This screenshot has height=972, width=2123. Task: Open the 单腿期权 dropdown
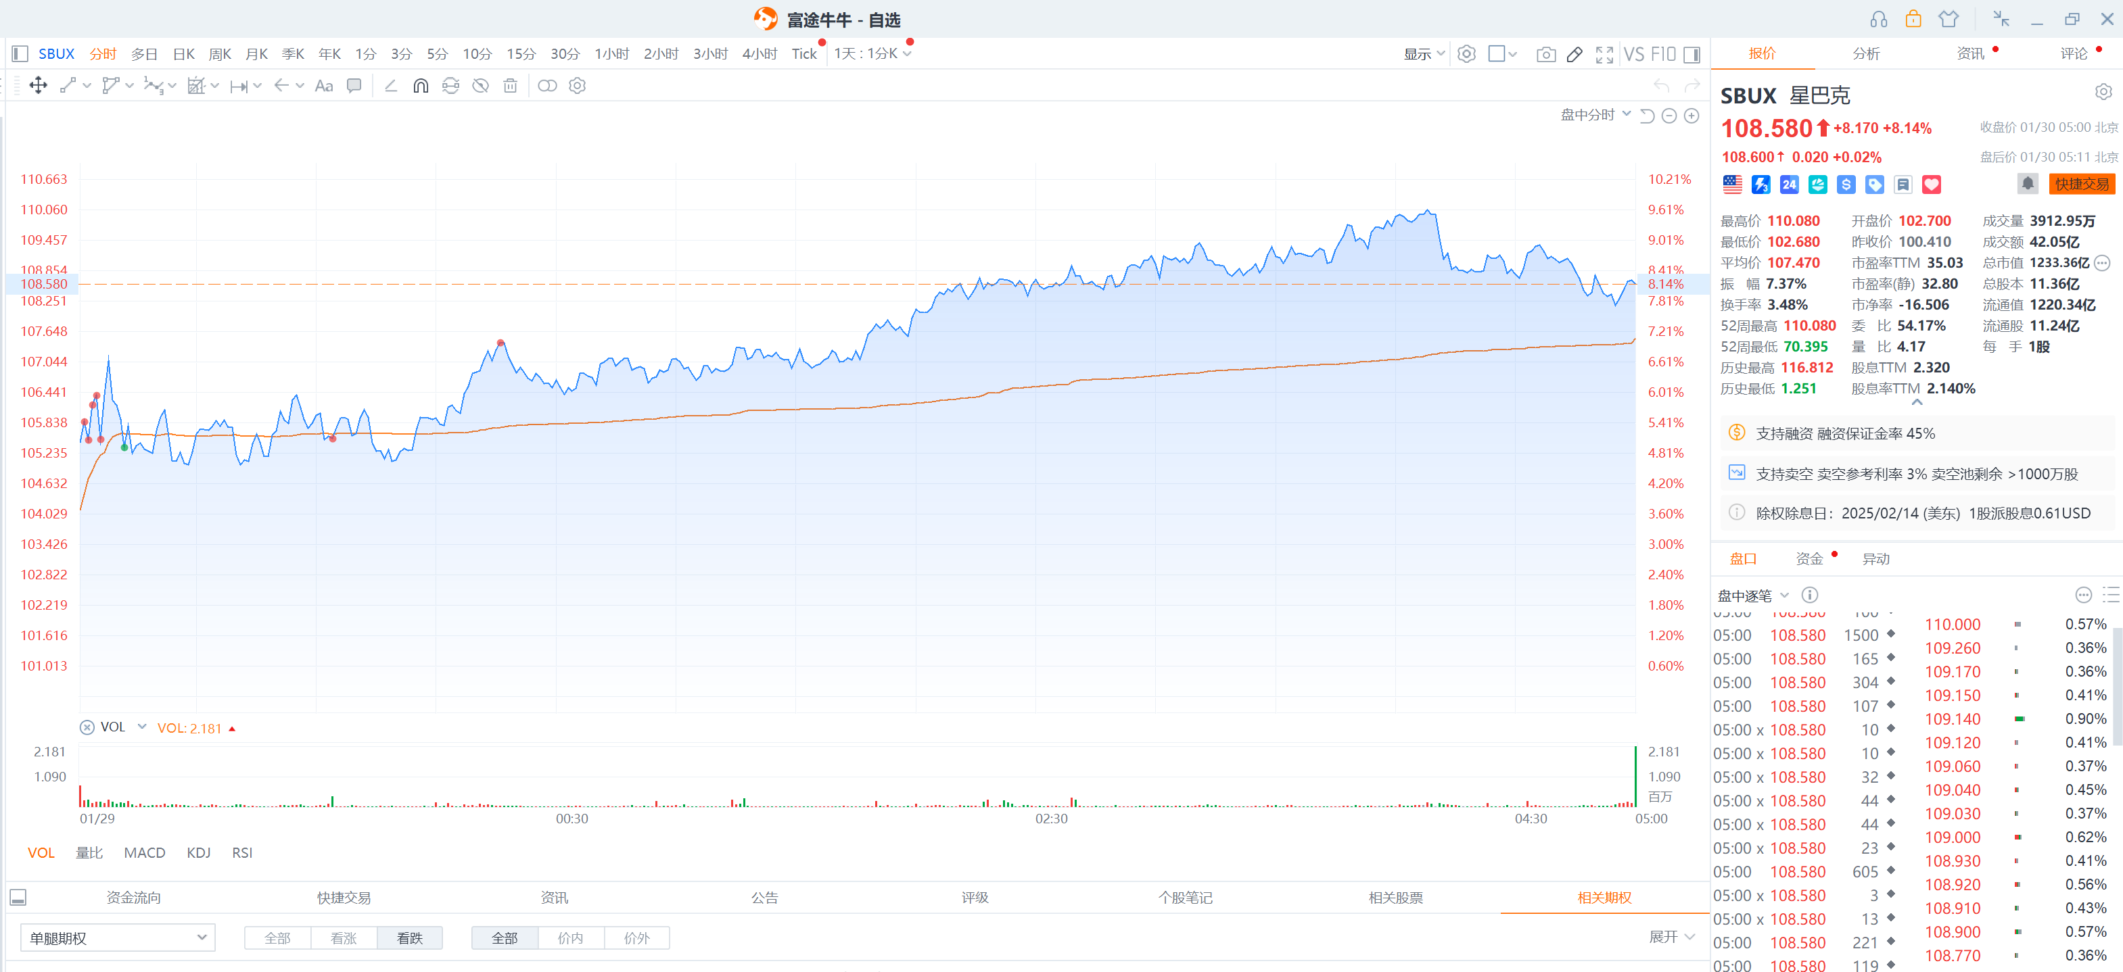coord(118,938)
